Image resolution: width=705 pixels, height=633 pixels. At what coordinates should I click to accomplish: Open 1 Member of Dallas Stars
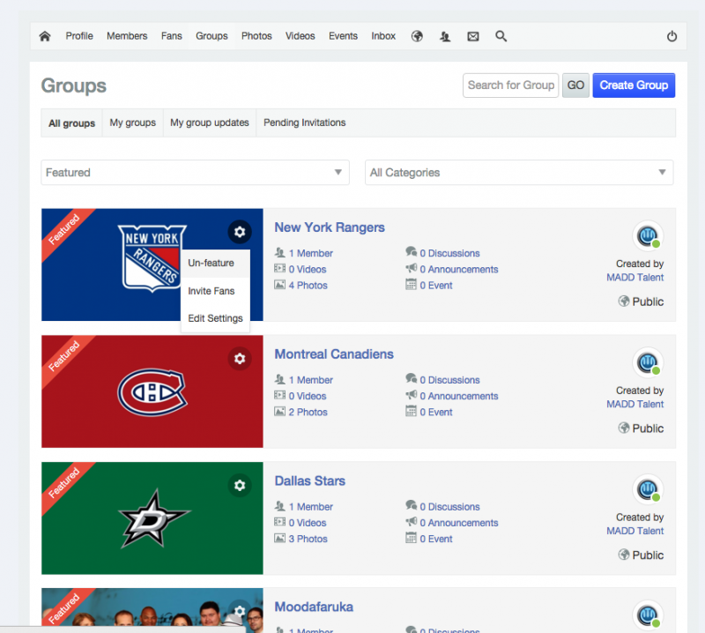[311, 507]
